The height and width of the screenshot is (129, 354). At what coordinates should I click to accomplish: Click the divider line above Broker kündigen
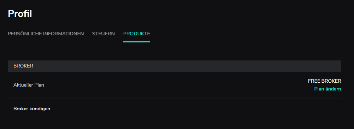click(x=175, y=99)
